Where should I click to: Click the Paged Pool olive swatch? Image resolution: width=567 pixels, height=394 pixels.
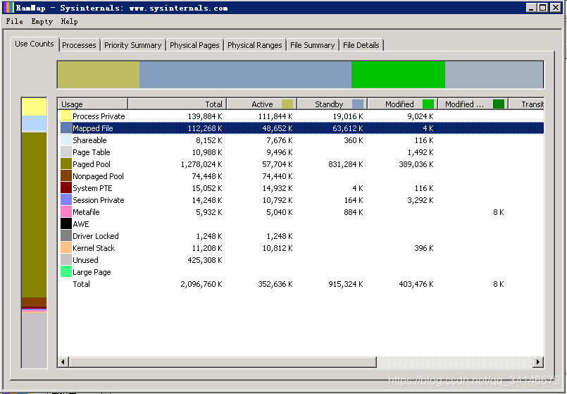(66, 164)
